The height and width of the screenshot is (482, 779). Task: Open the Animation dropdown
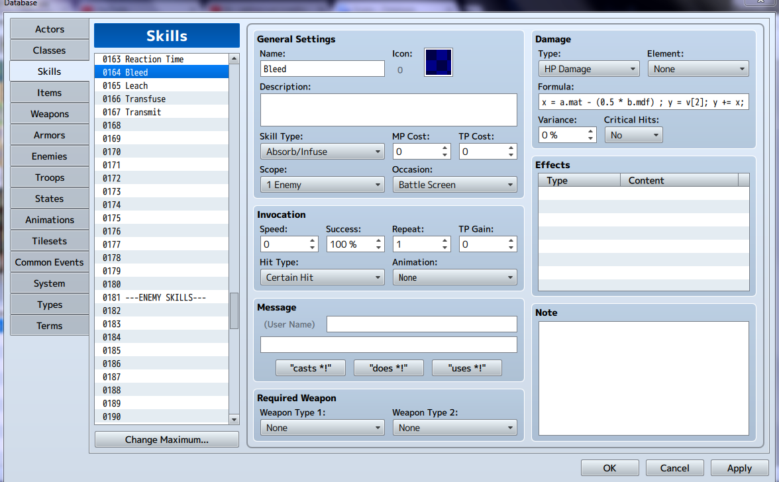coord(454,277)
